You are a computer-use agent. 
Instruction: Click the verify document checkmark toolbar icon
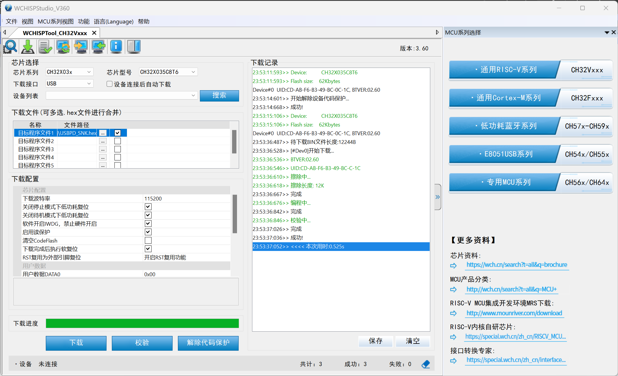(45, 47)
